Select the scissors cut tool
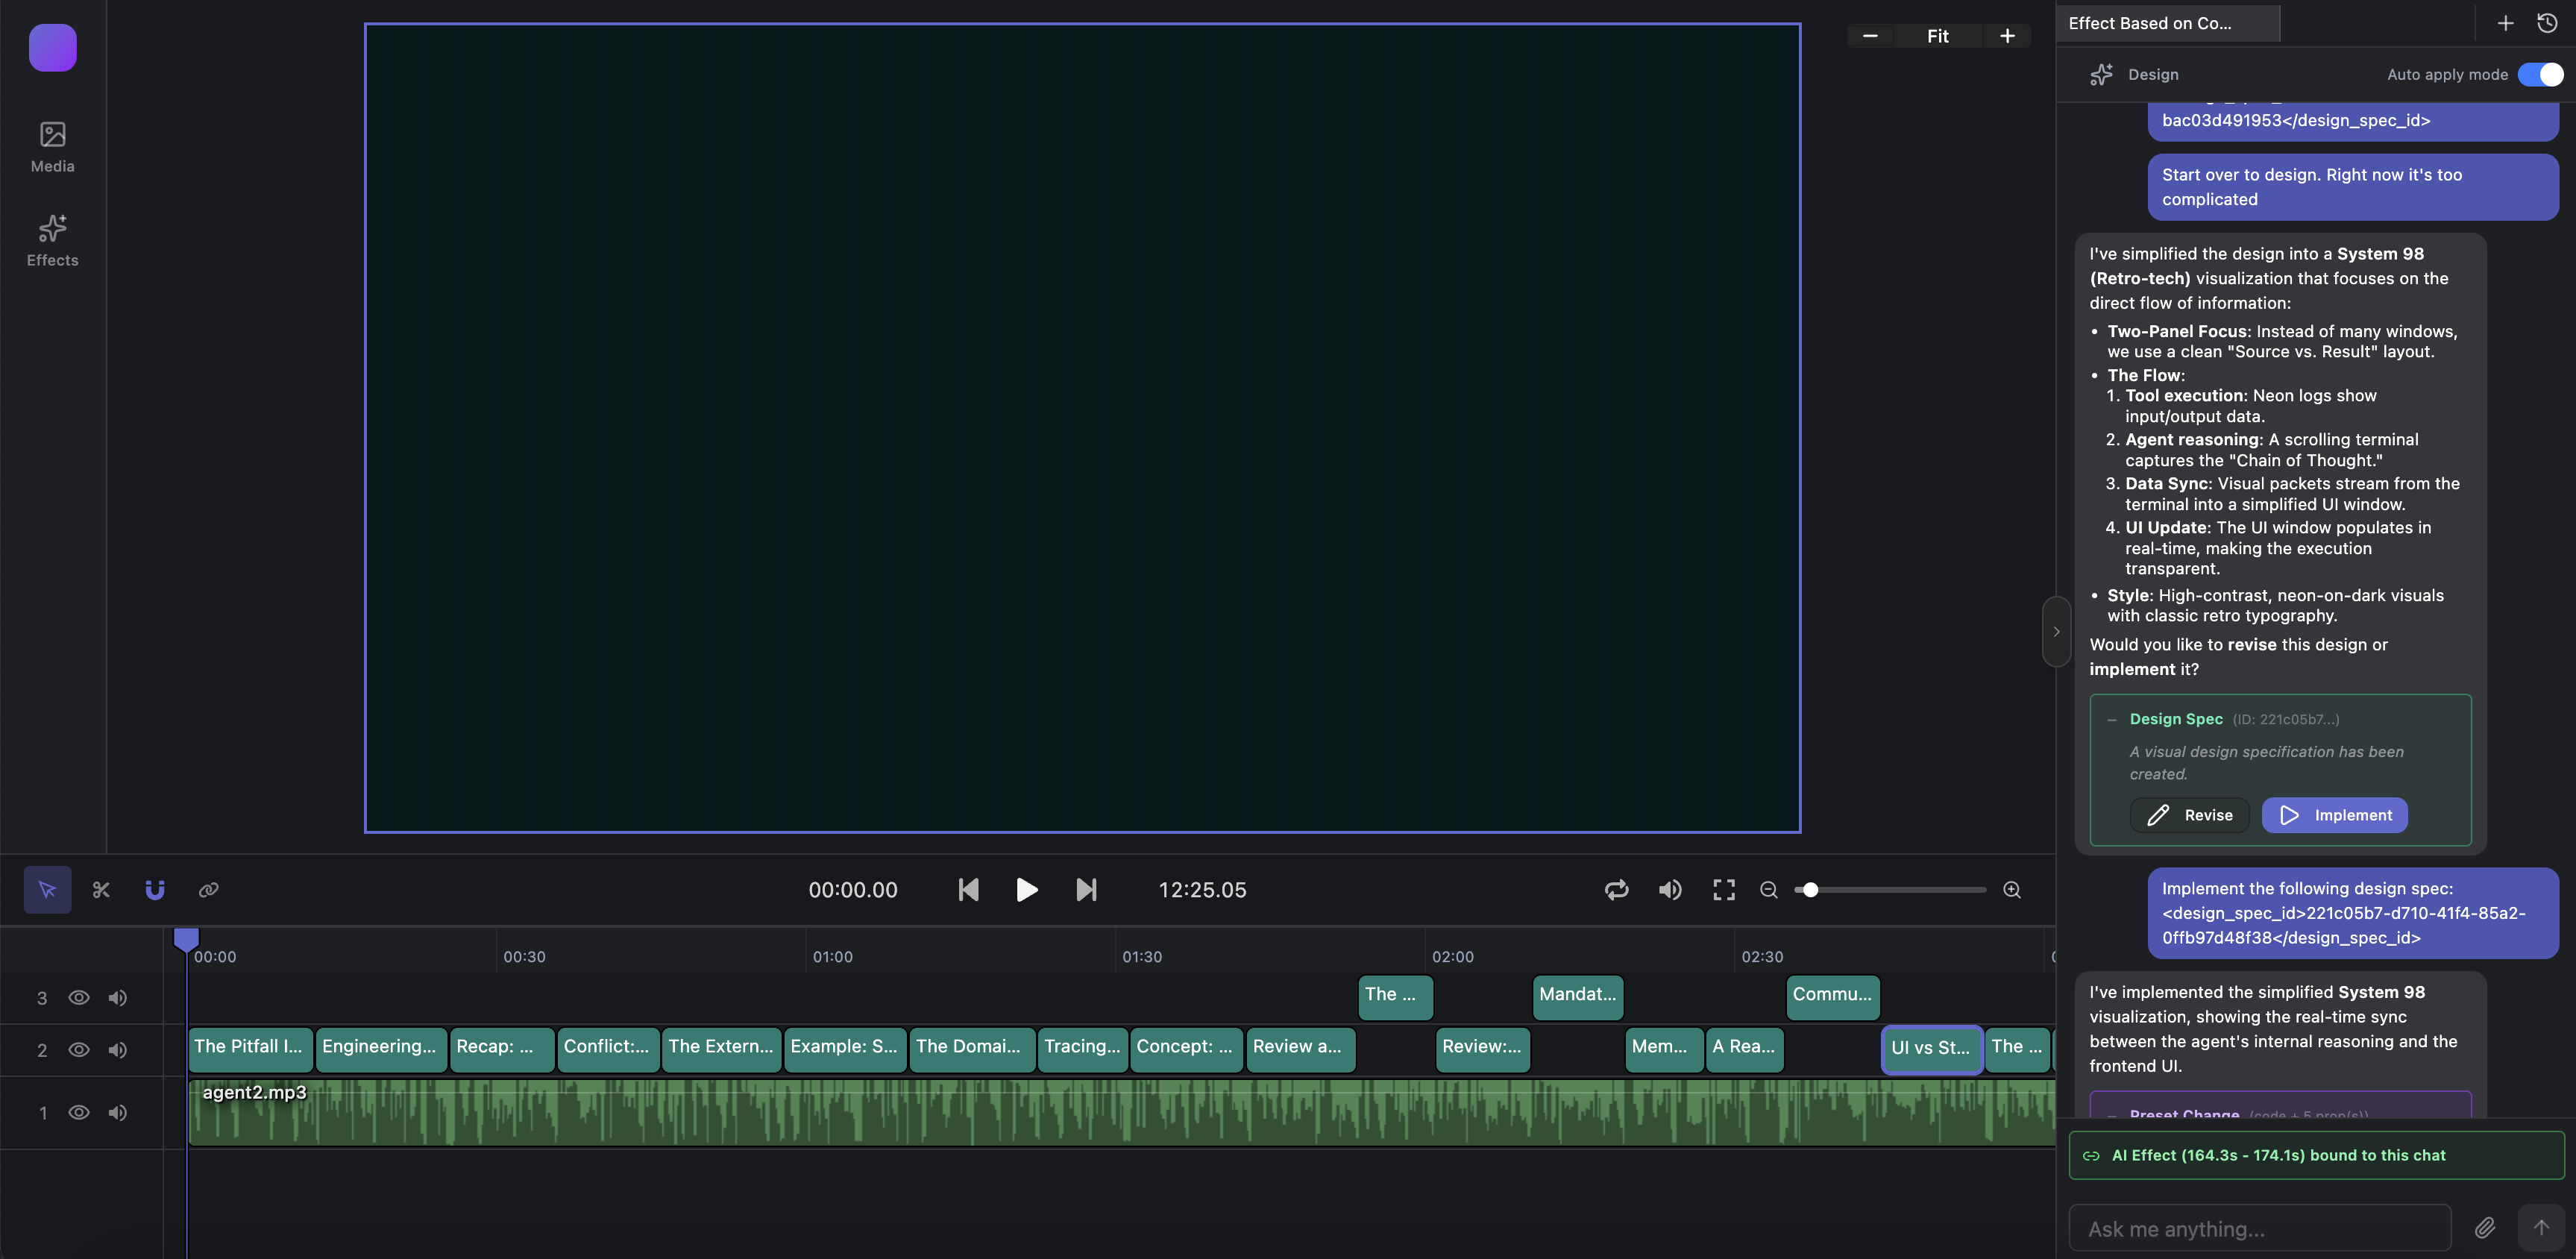 click(x=101, y=889)
